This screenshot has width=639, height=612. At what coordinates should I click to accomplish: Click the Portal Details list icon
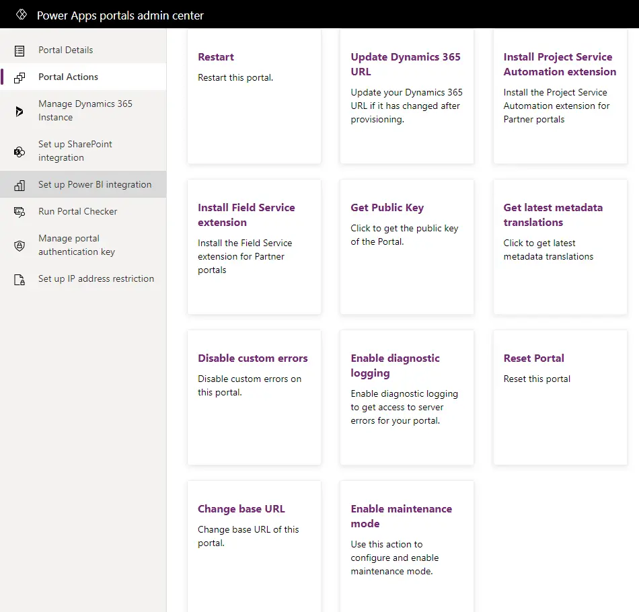[19, 50]
